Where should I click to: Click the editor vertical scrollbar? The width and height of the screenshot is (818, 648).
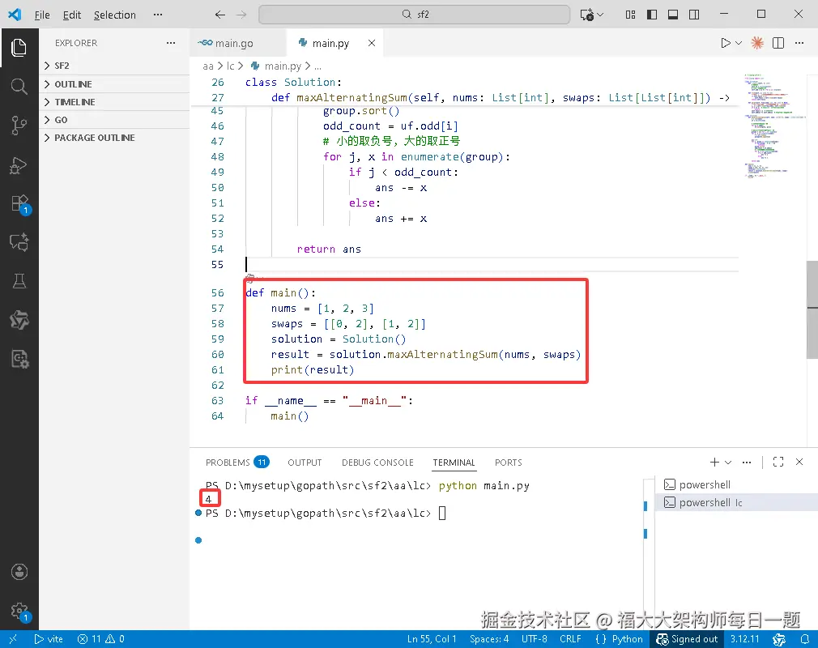click(x=812, y=310)
